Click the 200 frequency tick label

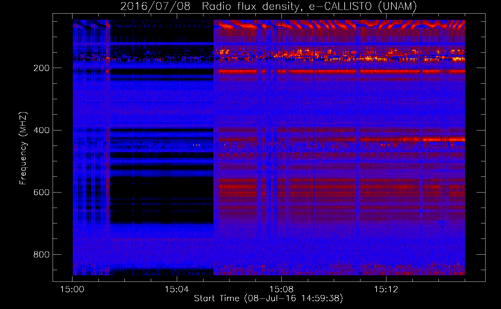pos(41,68)
